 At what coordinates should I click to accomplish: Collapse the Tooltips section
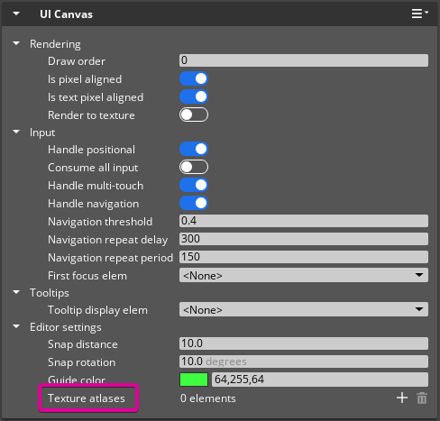coord(16,292)
